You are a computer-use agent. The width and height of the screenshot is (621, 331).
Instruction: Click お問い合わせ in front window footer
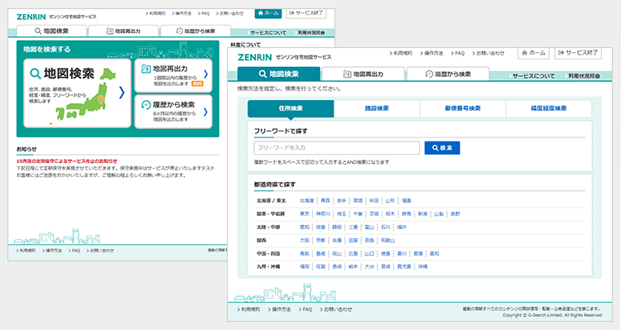(x=336, y=309)
